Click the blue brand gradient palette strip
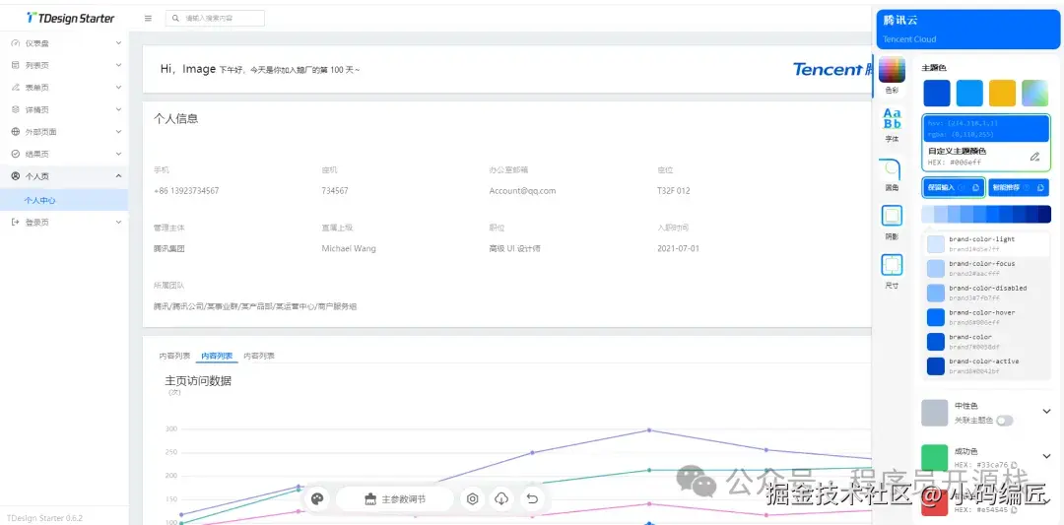This screenshot has width=1064, height=525. (986, 215)
